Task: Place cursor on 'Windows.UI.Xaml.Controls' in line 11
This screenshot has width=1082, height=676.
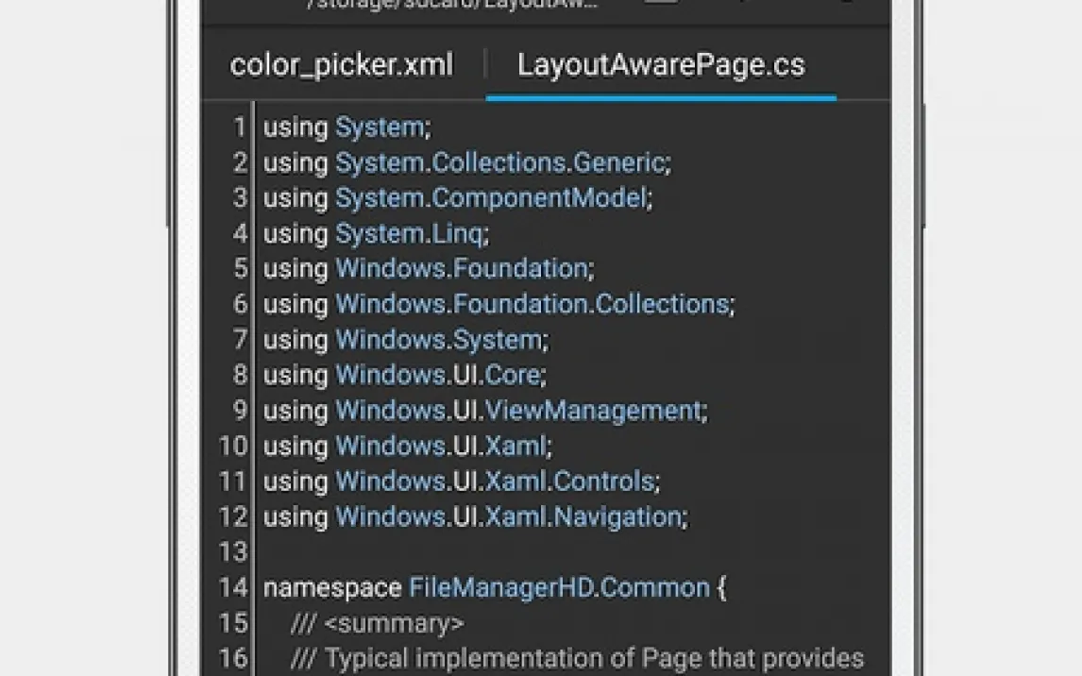Action: coord(495,482)
